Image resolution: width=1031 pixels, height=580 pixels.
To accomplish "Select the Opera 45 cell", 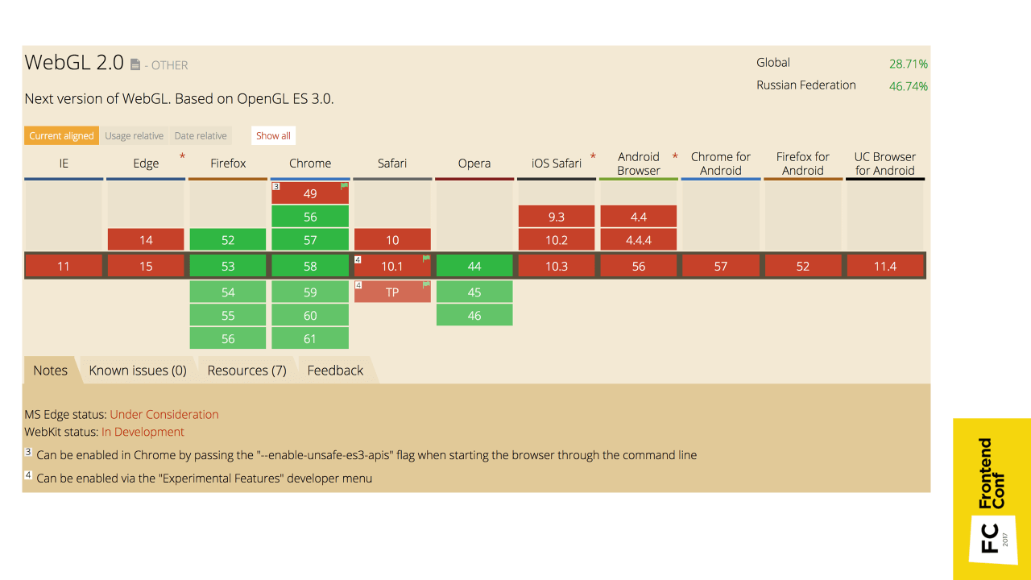I will [x=474, y=292].
